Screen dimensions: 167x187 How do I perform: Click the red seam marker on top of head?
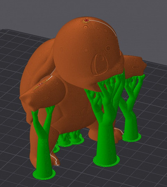87,21
